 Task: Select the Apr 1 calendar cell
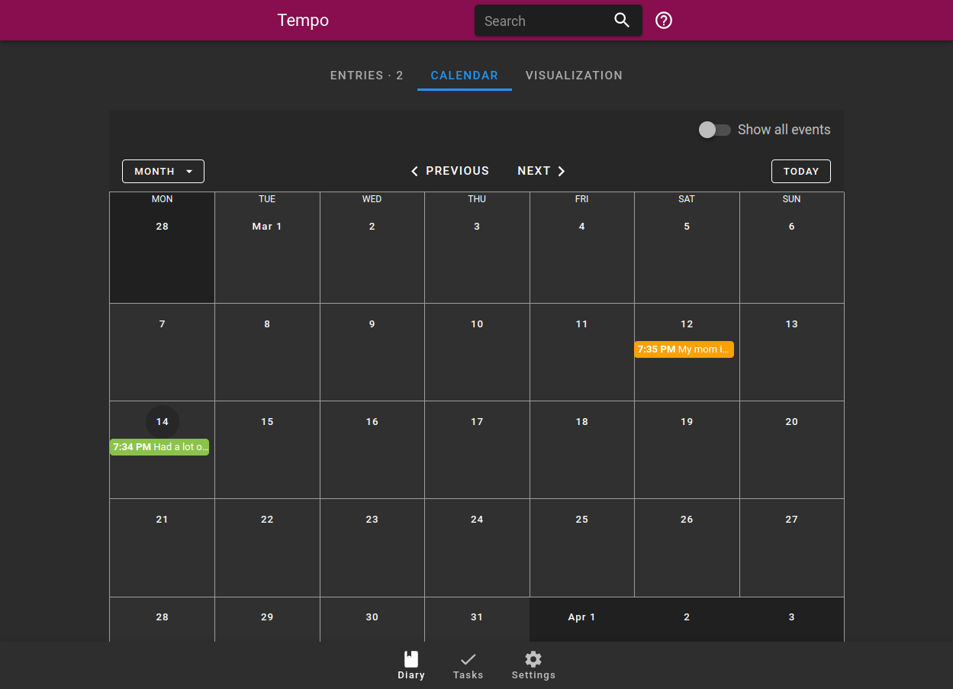click(x=581, y=618)
